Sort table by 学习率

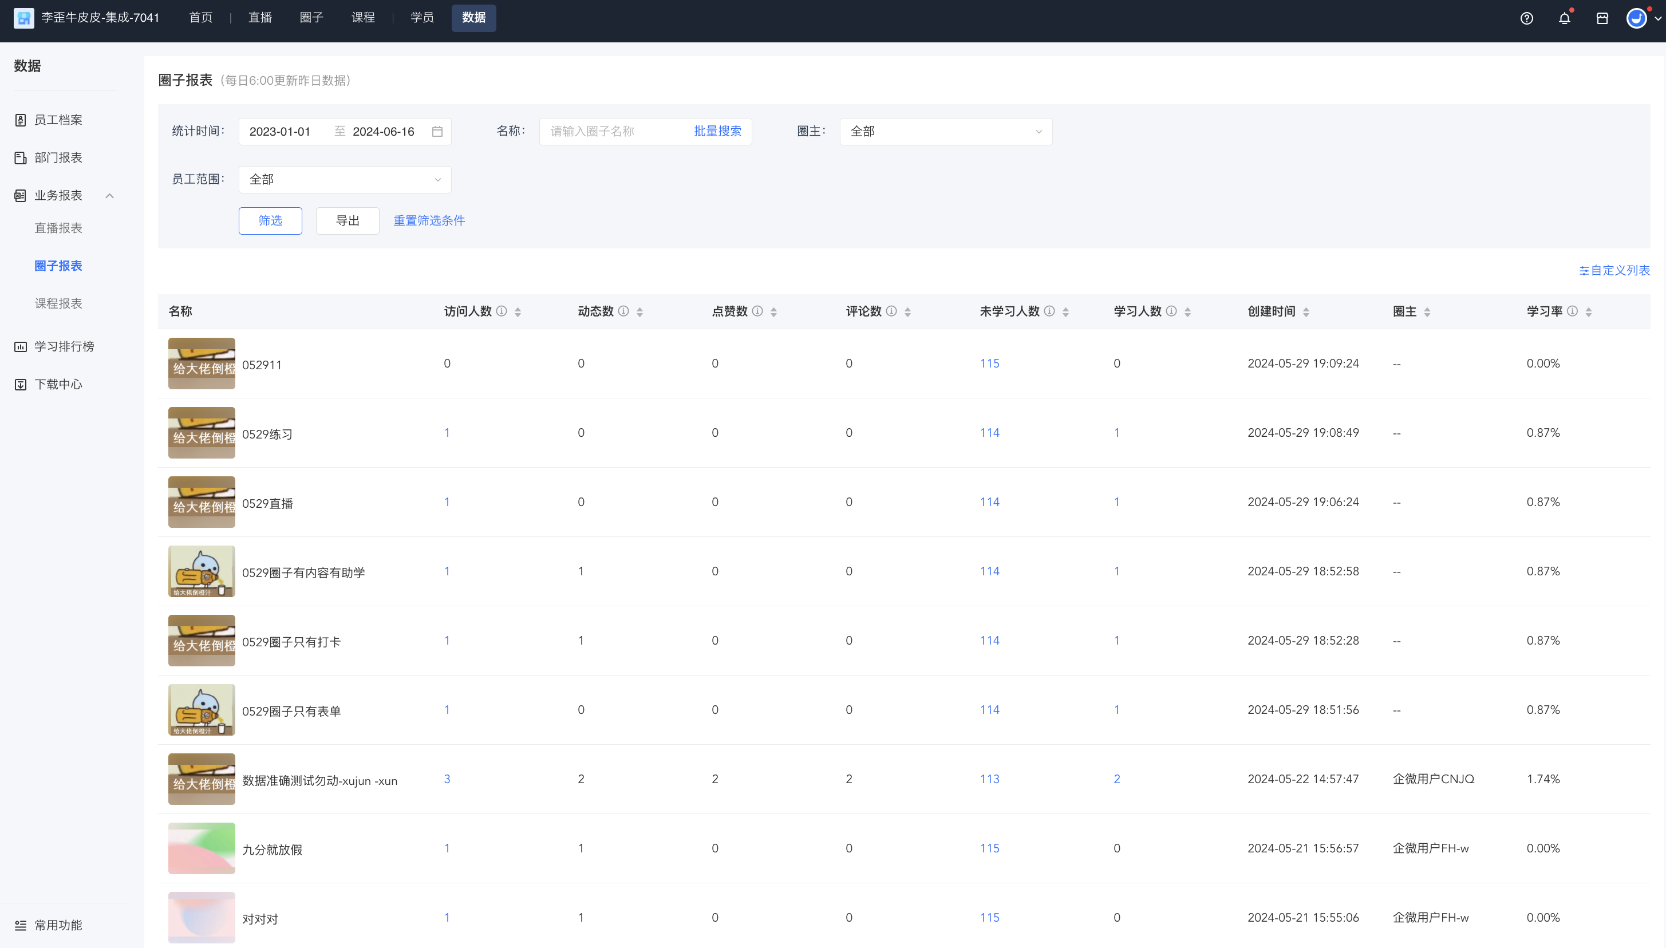(x=1589, y=312)
